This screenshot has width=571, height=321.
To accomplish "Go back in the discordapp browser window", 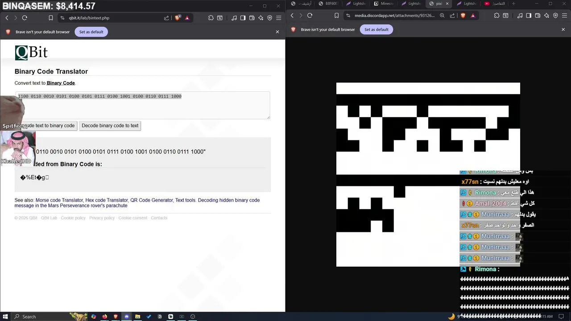I will pyautogui.click(x=292, y=15).
